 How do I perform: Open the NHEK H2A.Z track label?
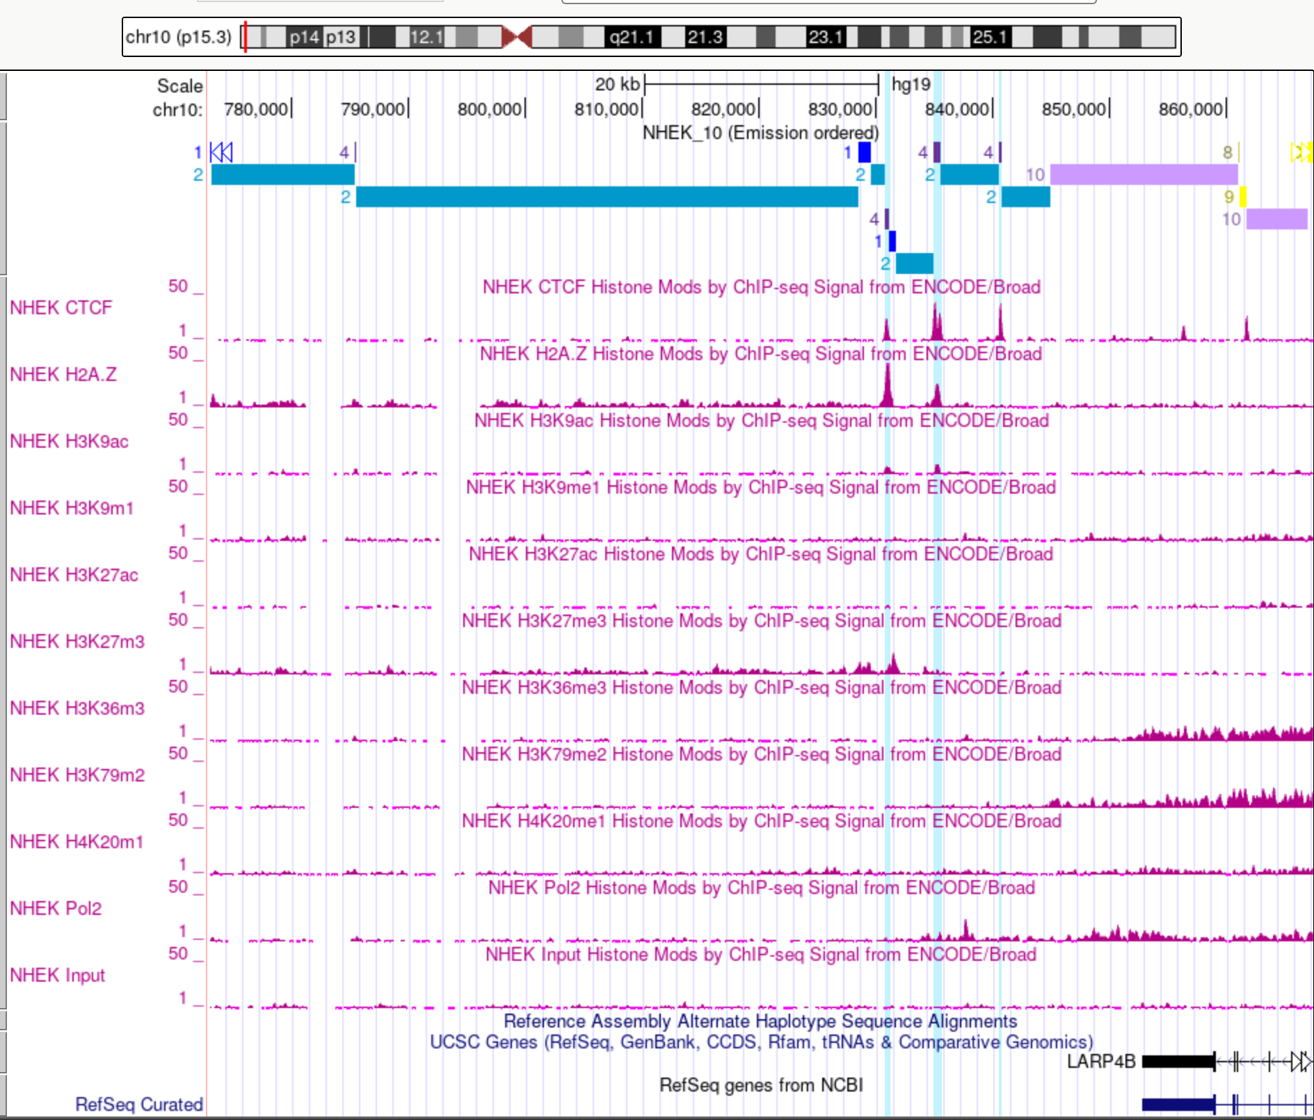[63, 375]
